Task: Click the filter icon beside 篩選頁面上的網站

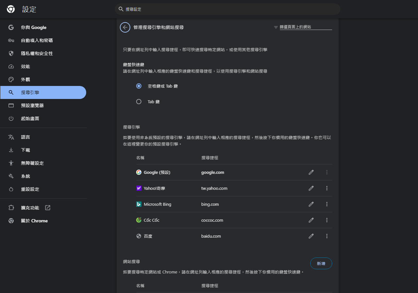Action: 275,27
